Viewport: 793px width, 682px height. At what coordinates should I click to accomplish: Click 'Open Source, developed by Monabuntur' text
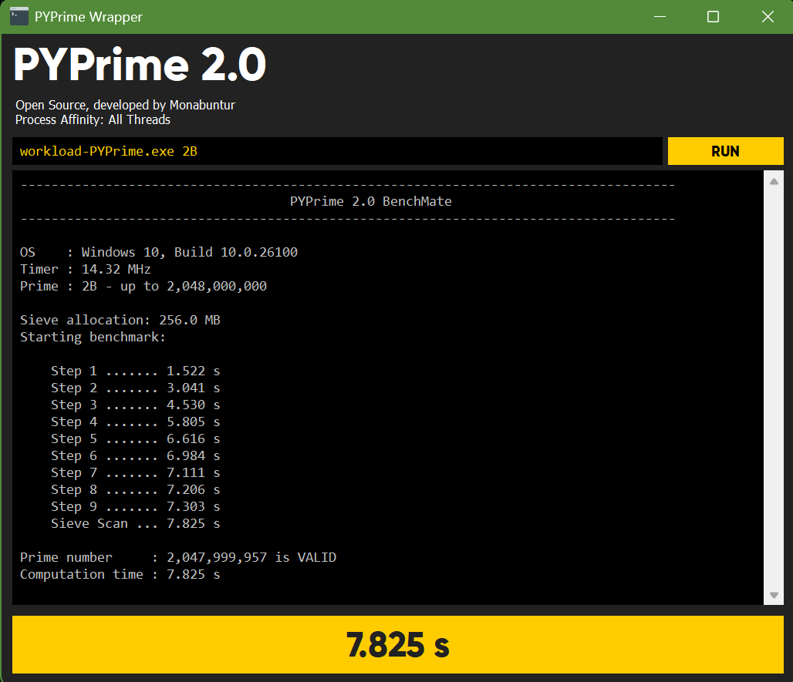point(126,105)
